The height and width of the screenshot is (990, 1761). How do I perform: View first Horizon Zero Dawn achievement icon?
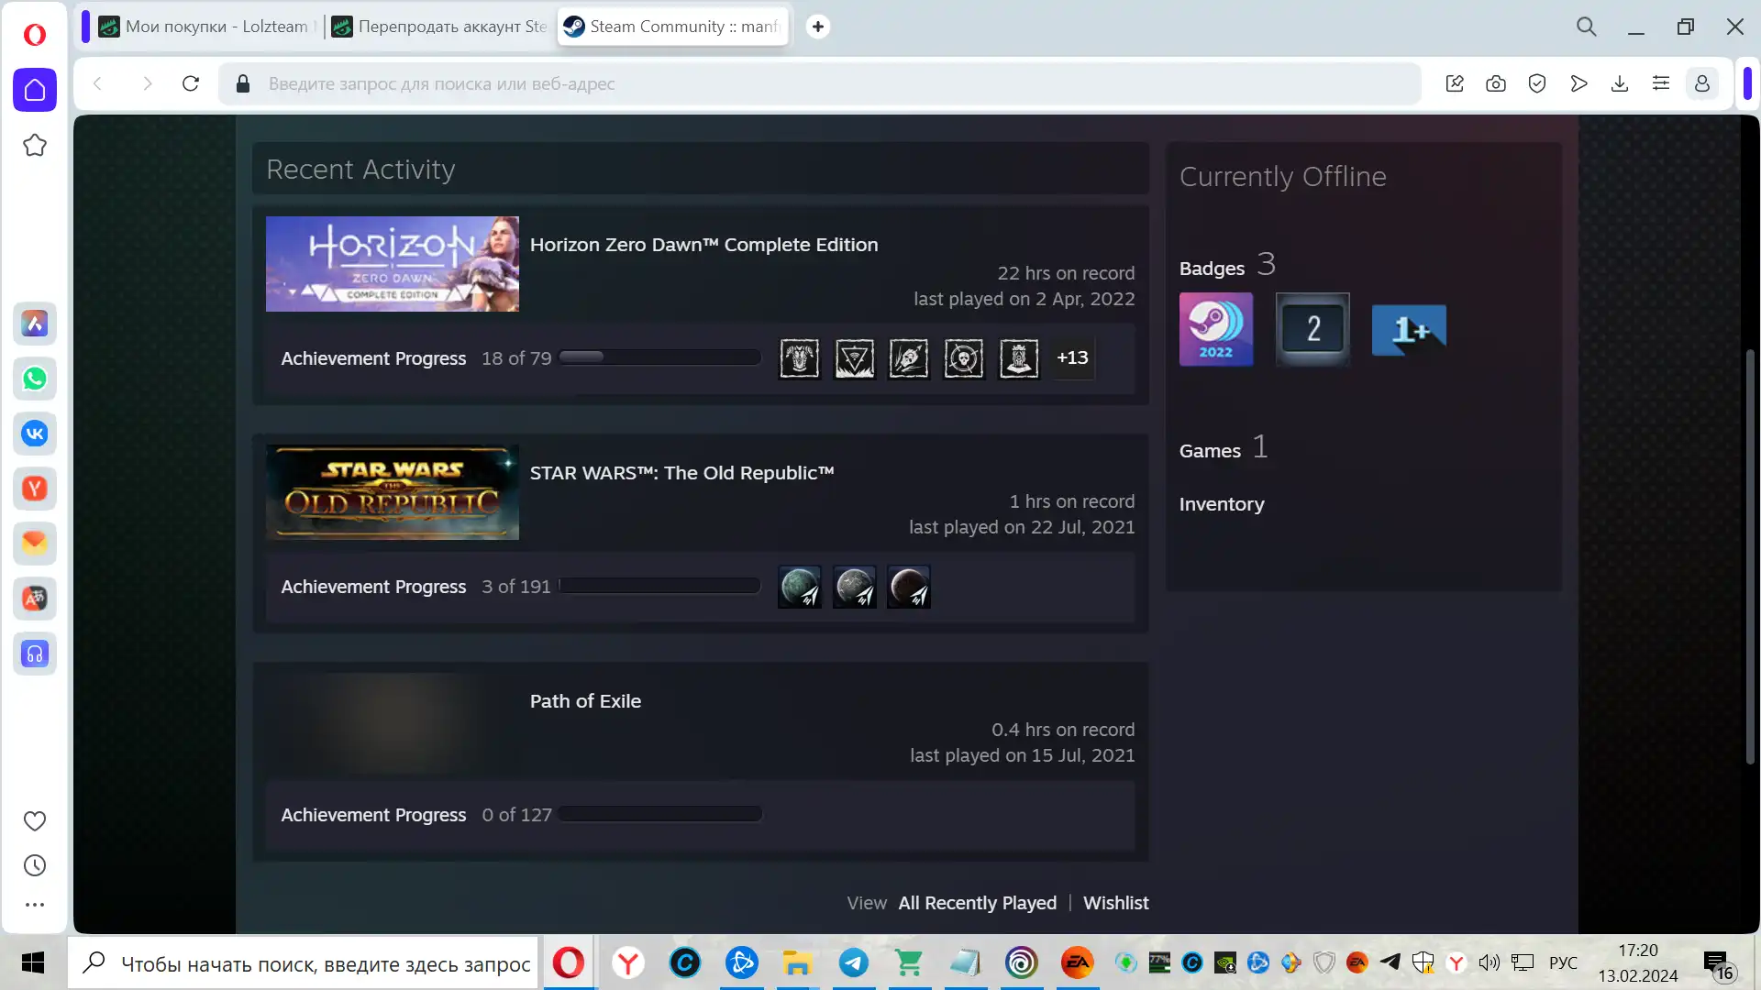click(x=800, y=358)
